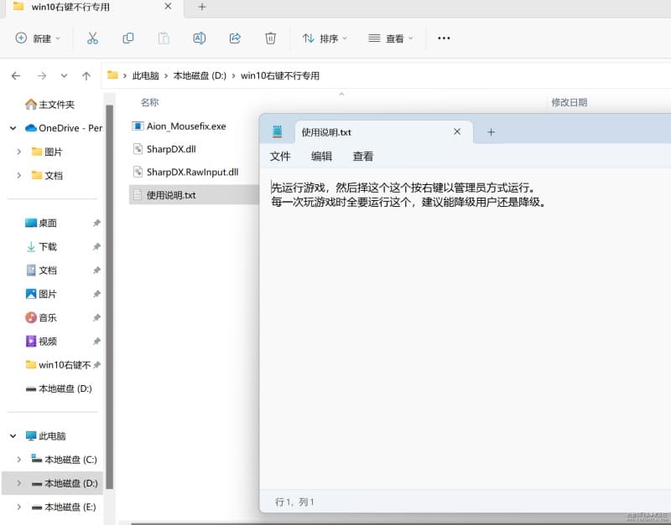The image size is (671, 525).
Task: Click the Cut scissors icon in toolbar
Action: [x=92, y=39]
